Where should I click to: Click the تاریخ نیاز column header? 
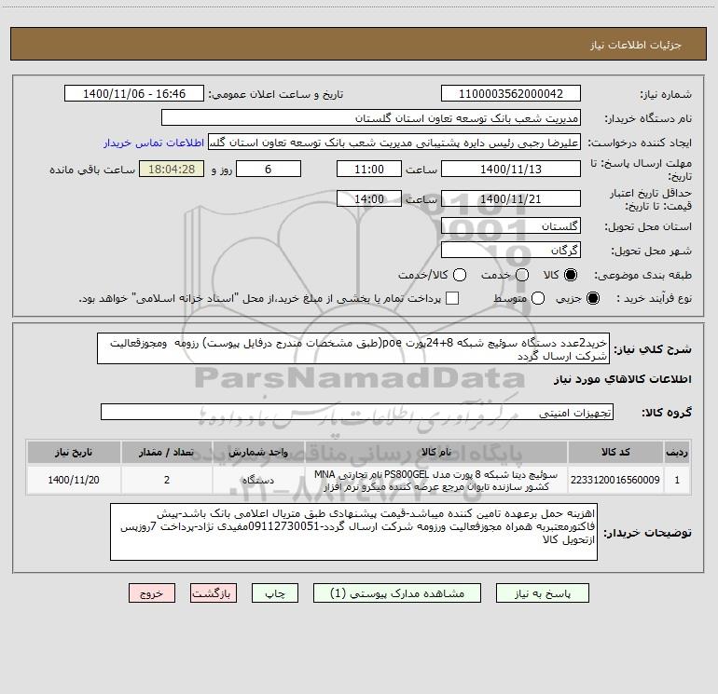point(74,452)
